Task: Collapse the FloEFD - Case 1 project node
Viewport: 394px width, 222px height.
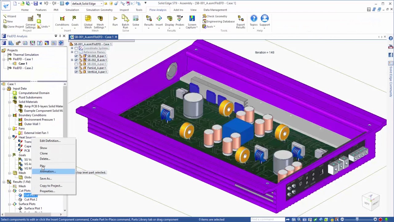Action: 4,59
